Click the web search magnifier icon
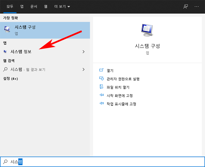Viewport: 205px width, 167px height. [5, 69]
